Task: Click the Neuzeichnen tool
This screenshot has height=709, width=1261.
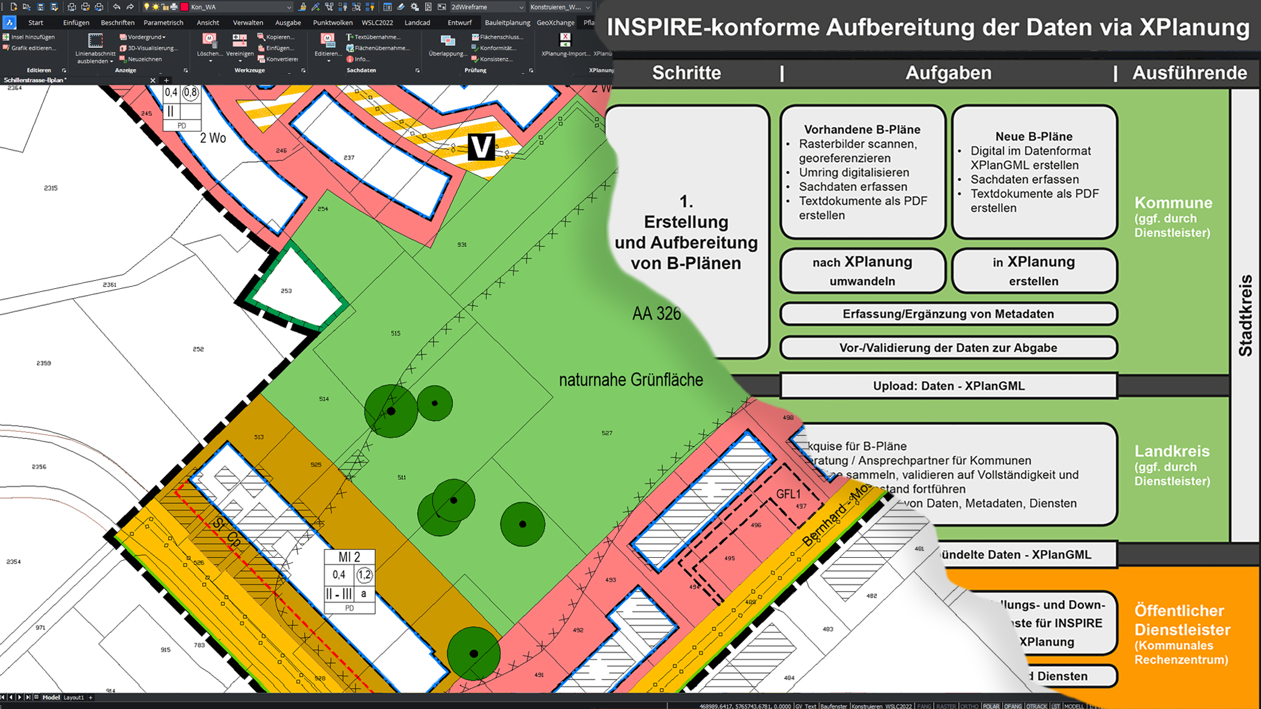Action: pos(141,59)
